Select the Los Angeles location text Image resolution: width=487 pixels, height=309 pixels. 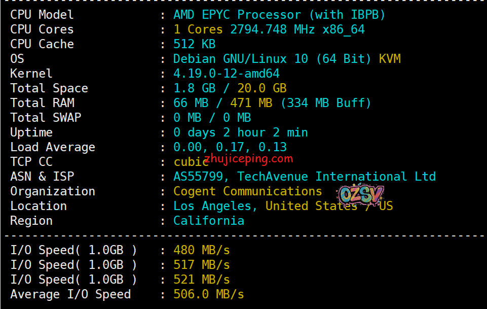coord(212,206)
